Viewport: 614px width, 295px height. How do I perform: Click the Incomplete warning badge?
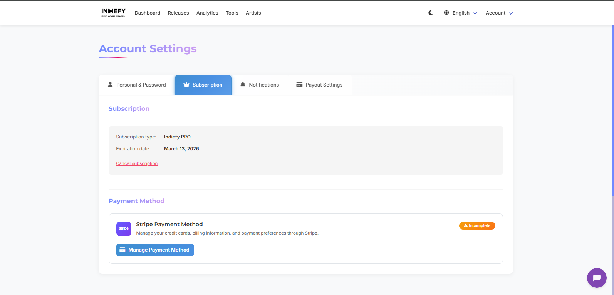(x=477, y=226)
